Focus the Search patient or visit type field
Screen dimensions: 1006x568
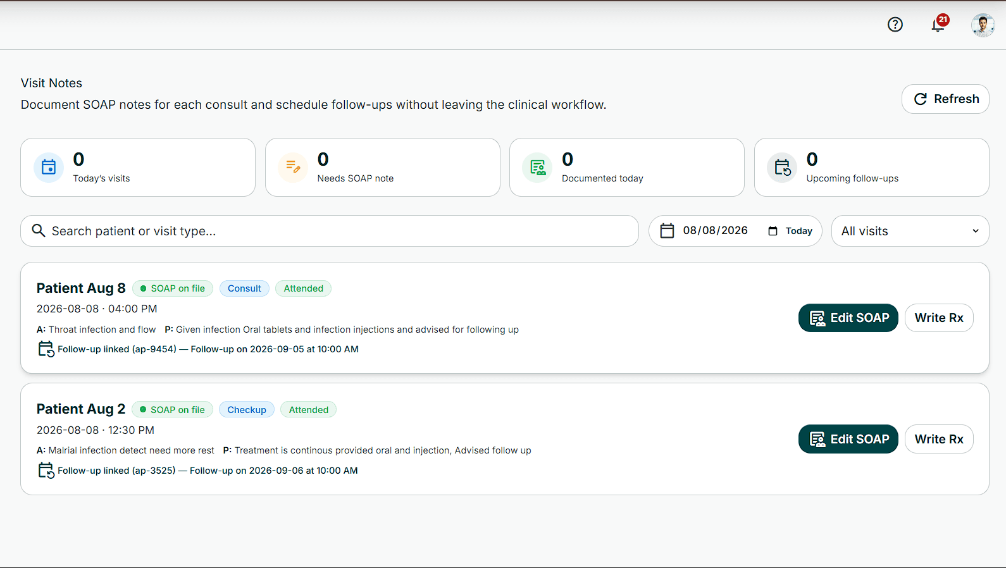(330, 231)
